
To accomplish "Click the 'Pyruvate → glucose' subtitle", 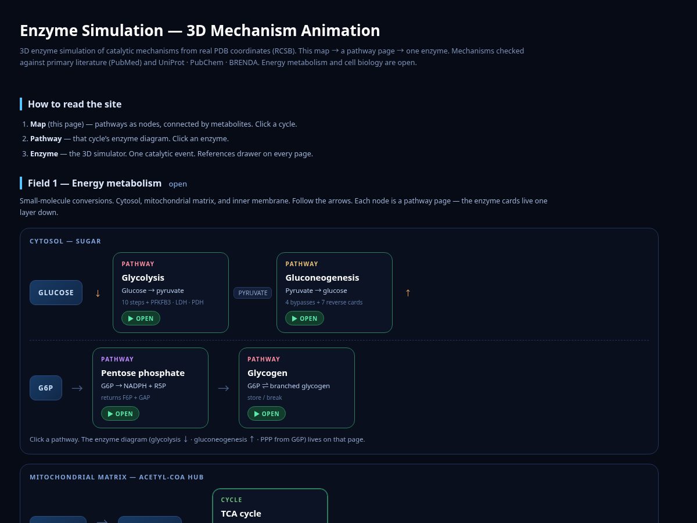I will (x=316, y=291).
